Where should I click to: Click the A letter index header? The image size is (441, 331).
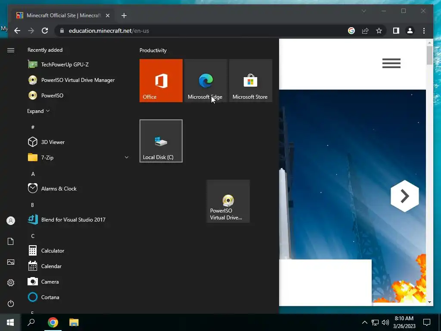[x=33, y=174]
